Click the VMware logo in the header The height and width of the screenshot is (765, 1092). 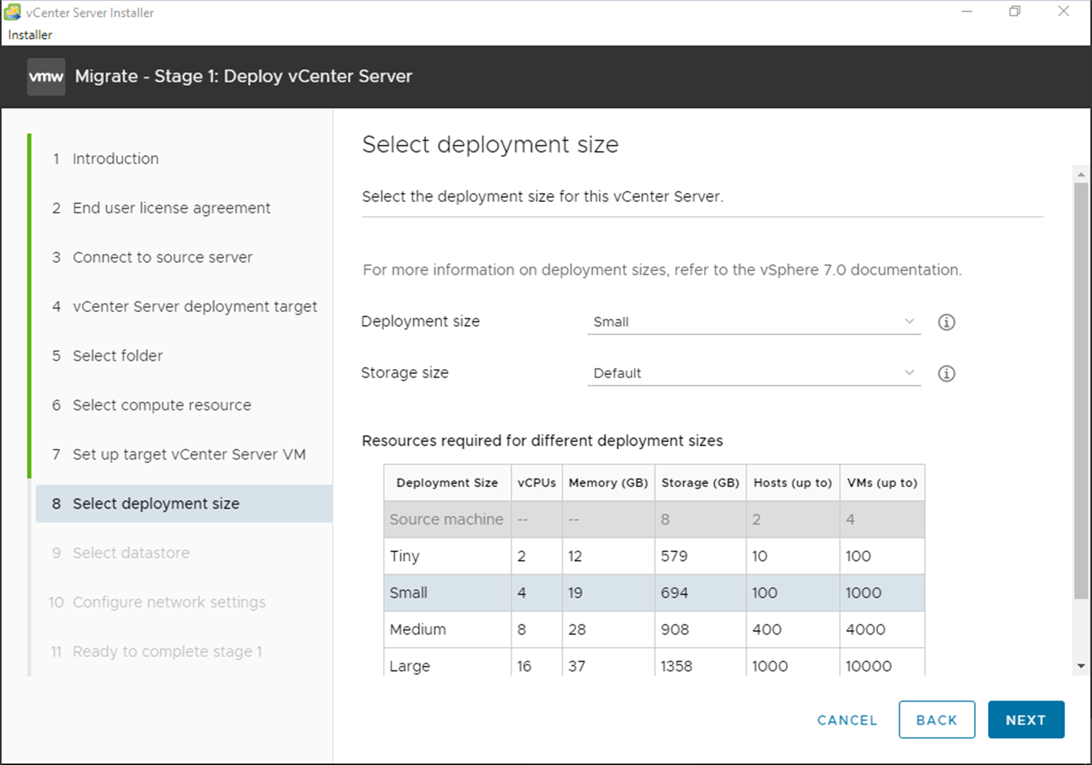coord(46,76)
